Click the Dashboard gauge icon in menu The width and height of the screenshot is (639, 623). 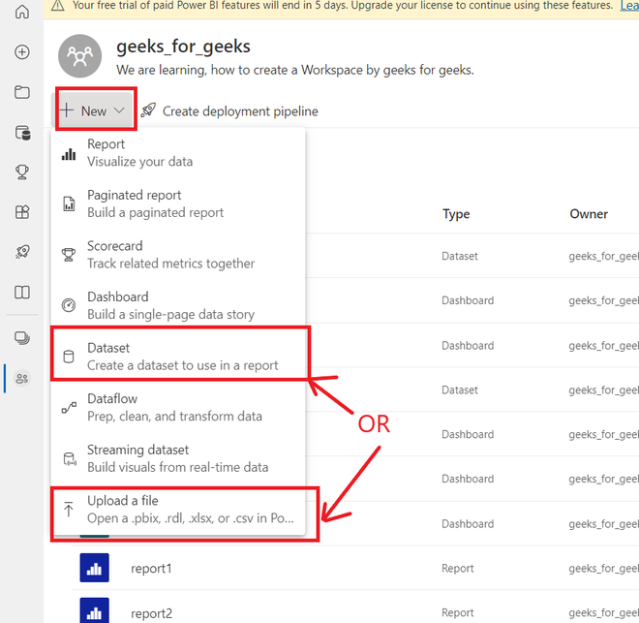pos(69,305)
